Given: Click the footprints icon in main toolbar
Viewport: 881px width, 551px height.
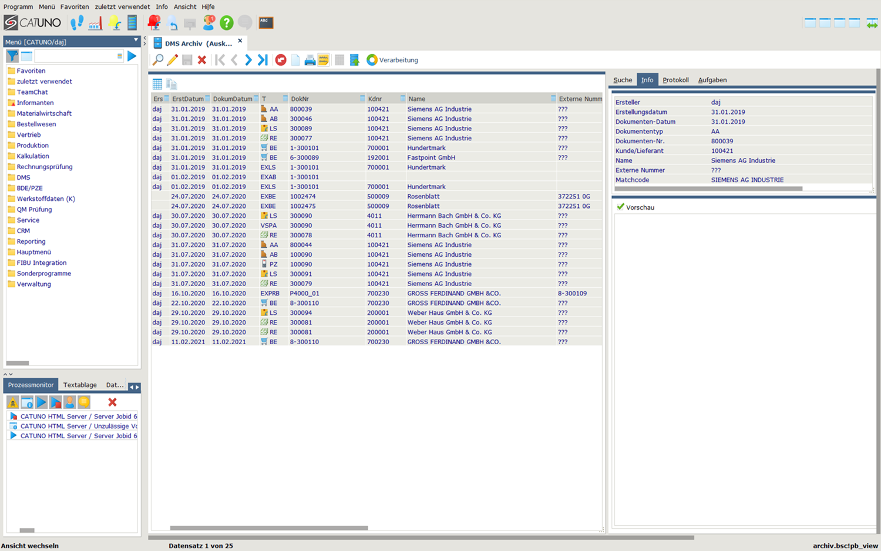Looking at the screenshot, I should 77,23.
